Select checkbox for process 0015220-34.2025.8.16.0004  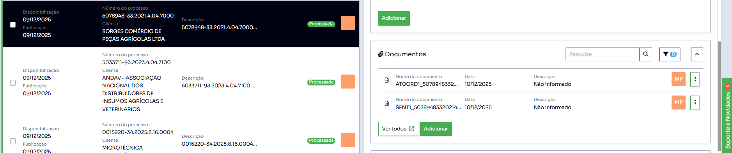click(x=13, y=141)
